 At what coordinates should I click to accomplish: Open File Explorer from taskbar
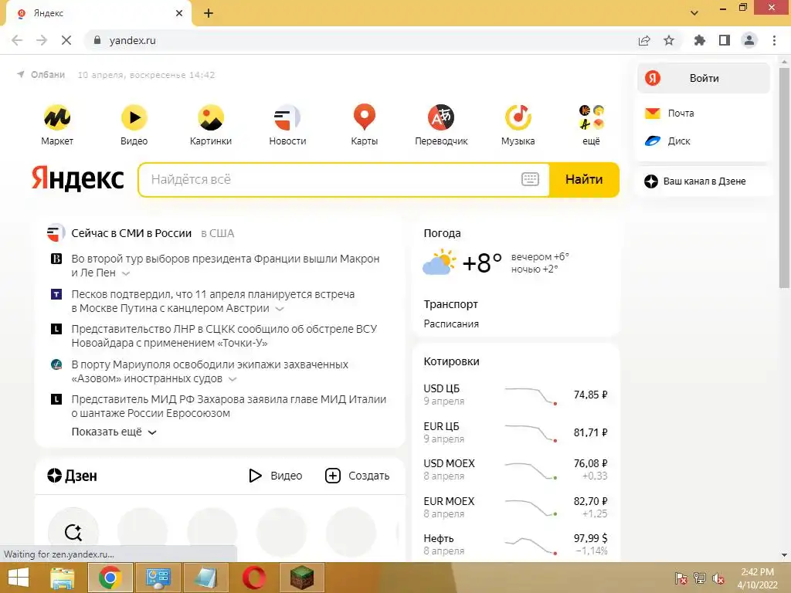(x=63, y=578)
